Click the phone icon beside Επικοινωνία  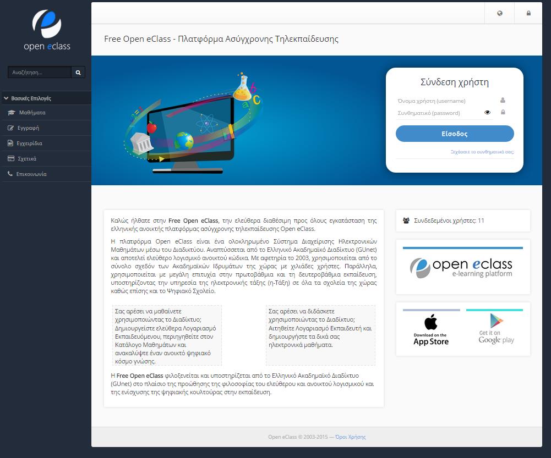(10, 174)
